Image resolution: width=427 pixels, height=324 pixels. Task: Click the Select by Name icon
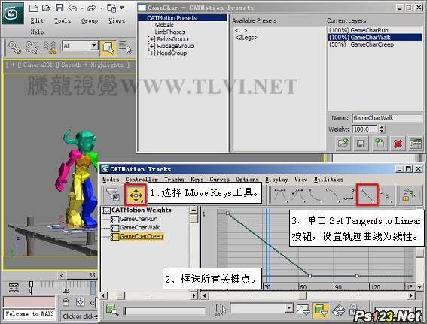point(125,47)
